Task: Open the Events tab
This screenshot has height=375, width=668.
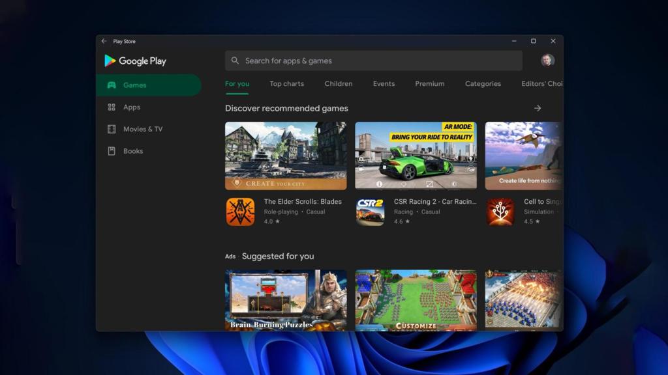Action: (x=384, y=84)
